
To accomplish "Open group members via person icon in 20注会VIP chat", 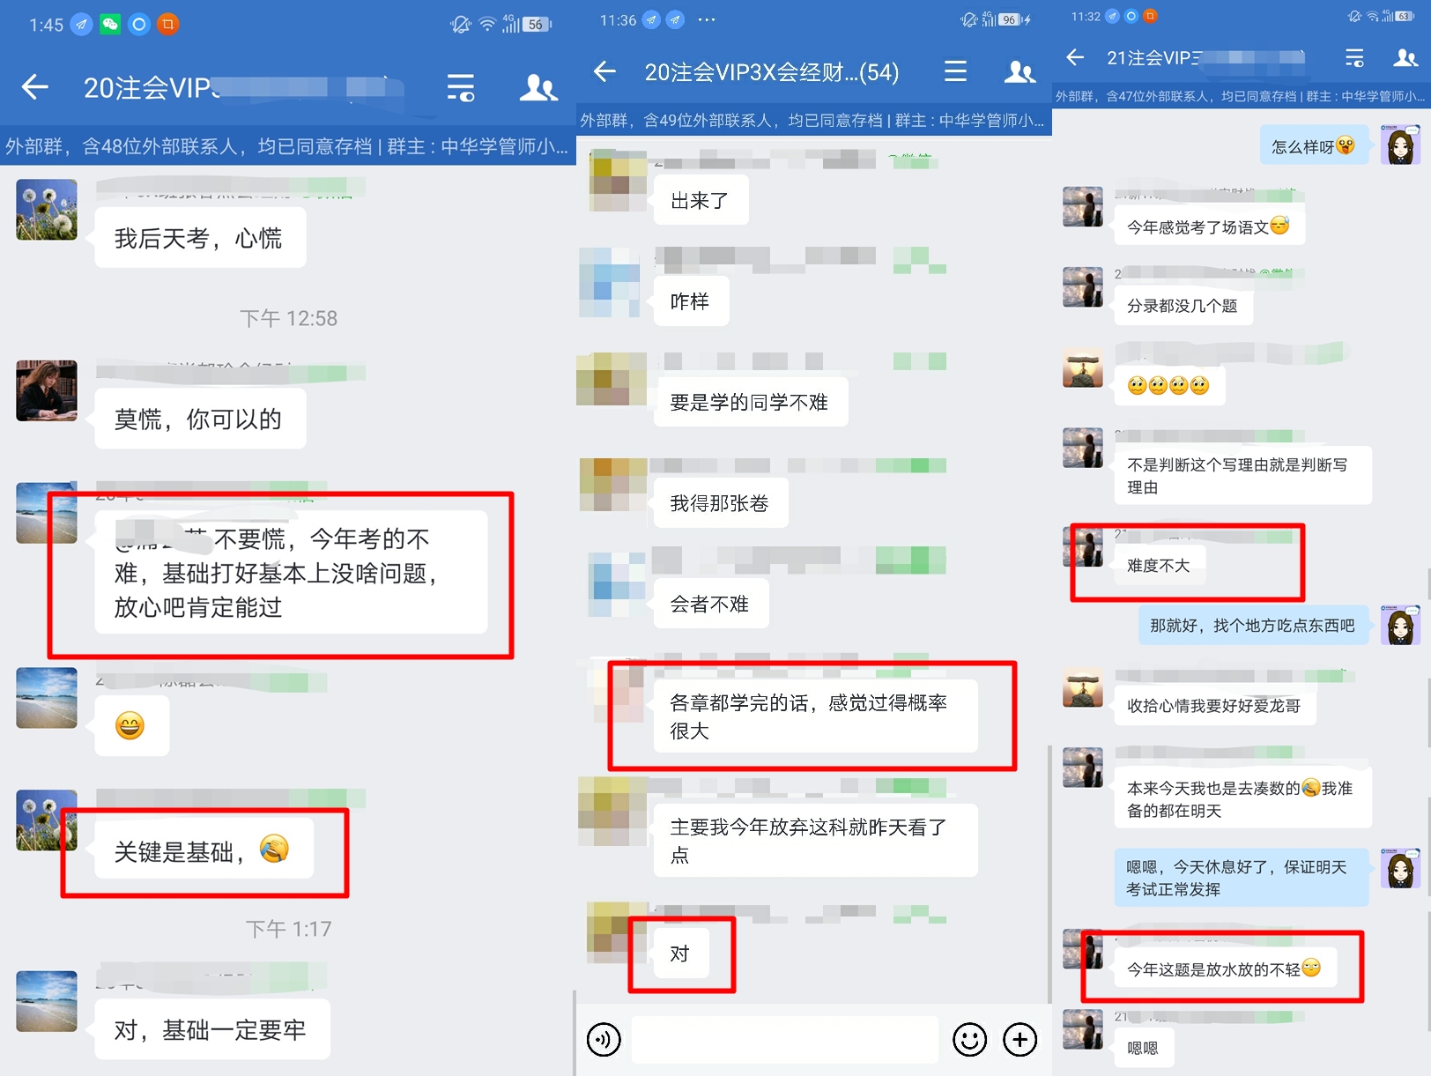I will coord(538,88).
